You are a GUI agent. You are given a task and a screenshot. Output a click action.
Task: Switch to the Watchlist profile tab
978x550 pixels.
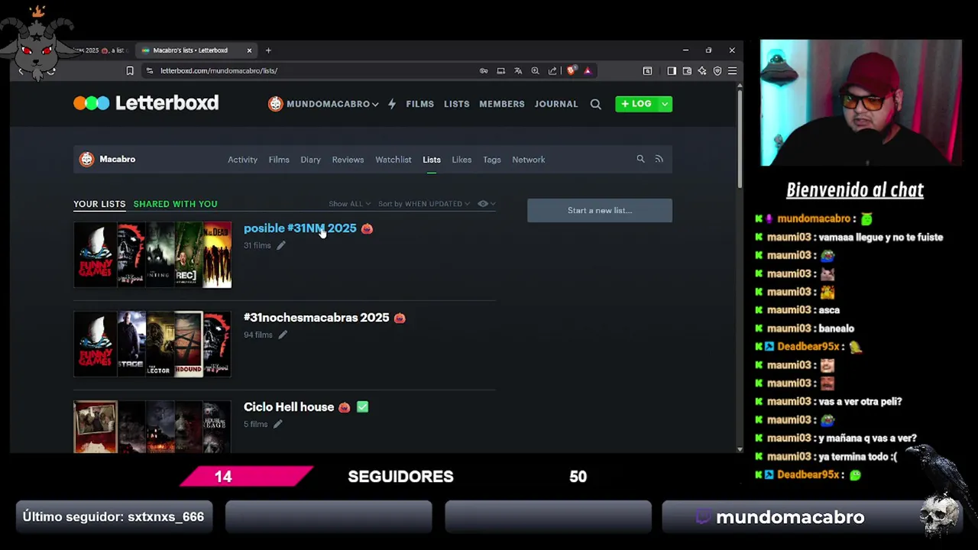[393, 160]
